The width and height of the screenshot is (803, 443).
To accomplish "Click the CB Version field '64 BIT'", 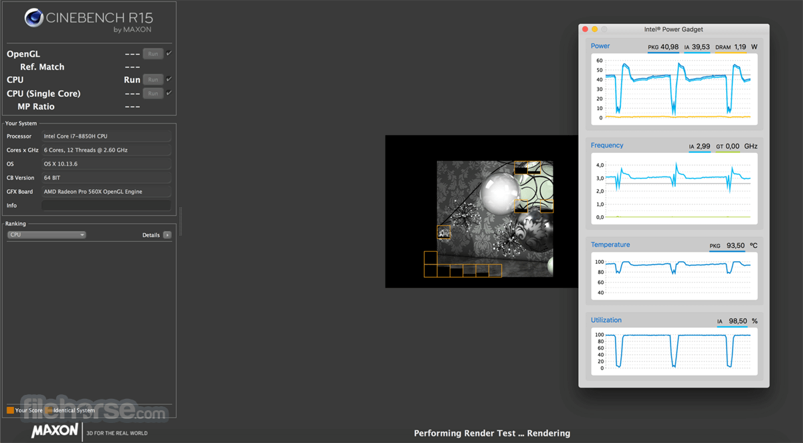I will click(x=106, y=178).
